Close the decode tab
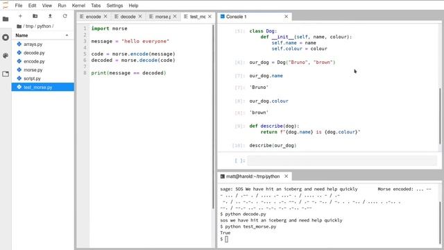This screenshot has height=250, width=444. pos(140,17)
